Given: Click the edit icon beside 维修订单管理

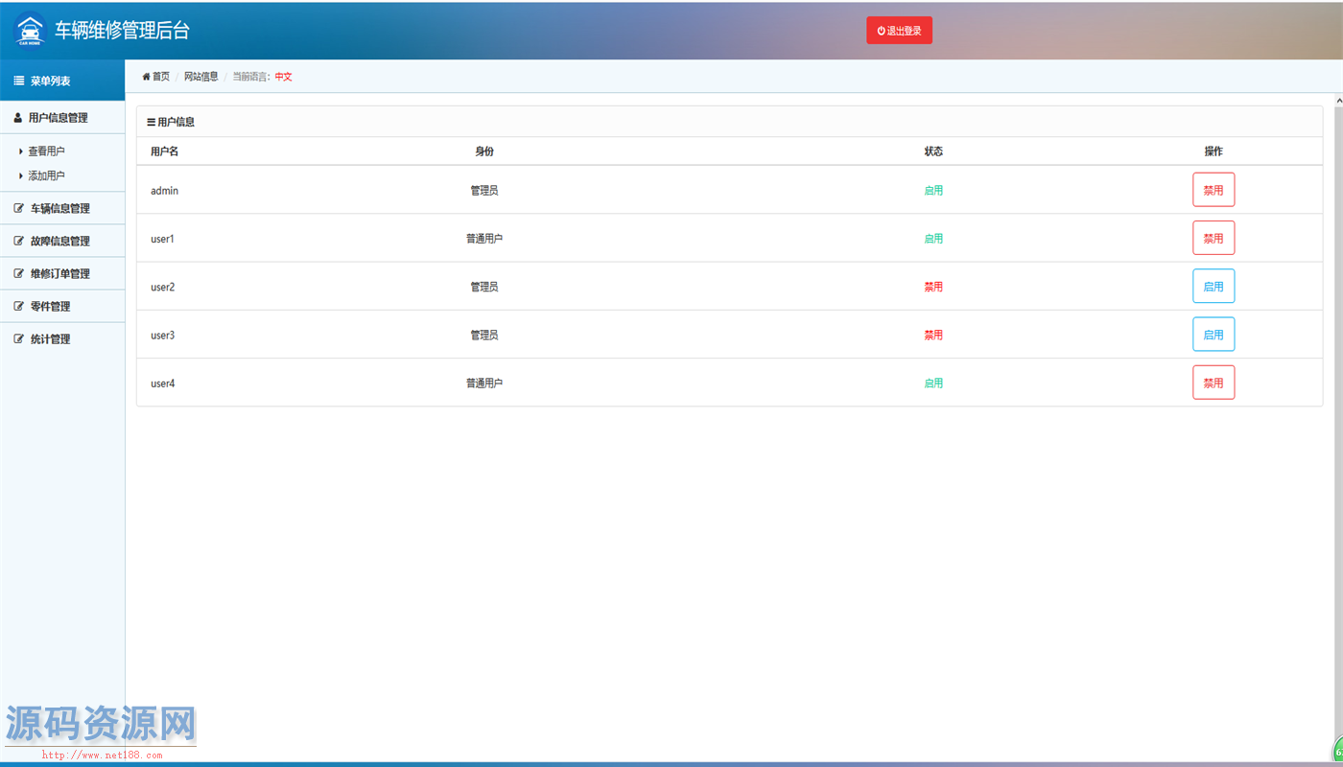Looking at the screenshot, I should pyautogui.click(x=18, y=273).
